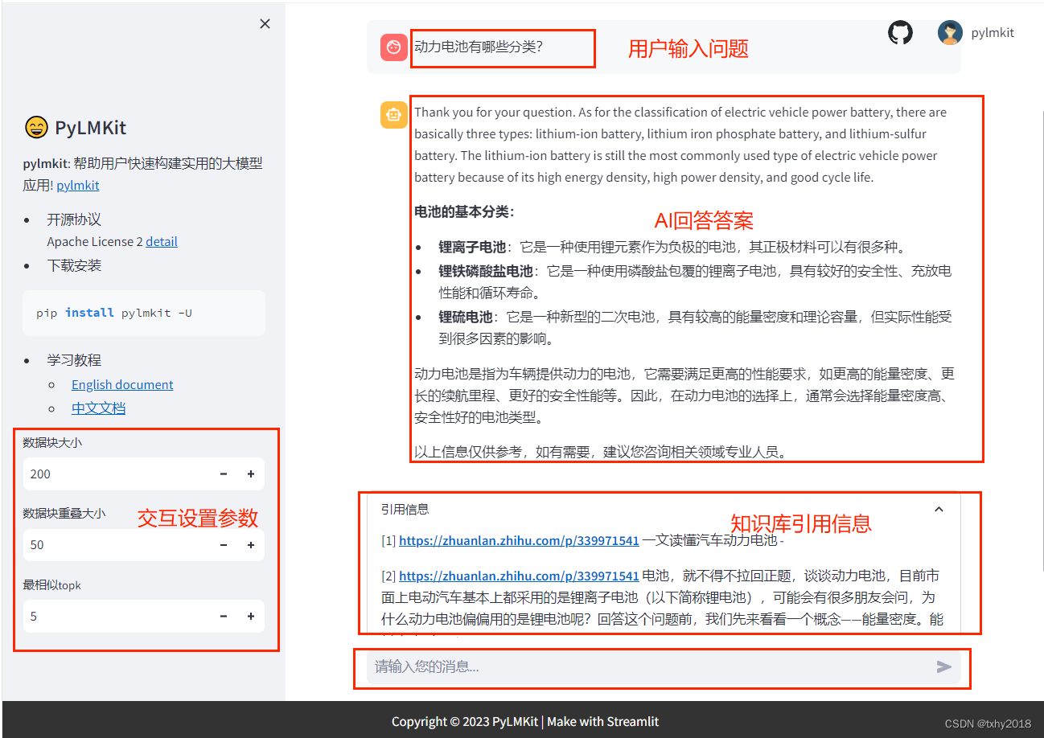Image resolution: width=1044 pixels, height=738 pixels.
Task: Close the sidebar with the X icon
Action: pos(265,24)
